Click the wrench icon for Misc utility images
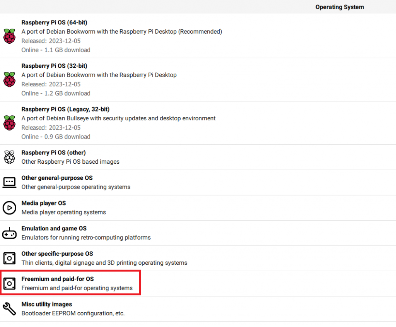This screenshot has width=396, height=327. (x=9, y=309)
